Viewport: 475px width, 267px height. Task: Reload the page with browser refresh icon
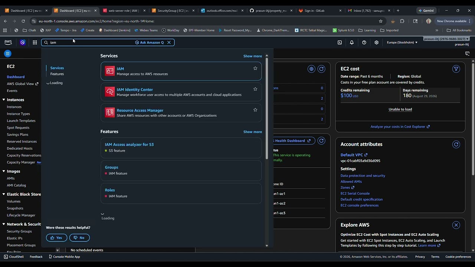(x=23, y=21)
